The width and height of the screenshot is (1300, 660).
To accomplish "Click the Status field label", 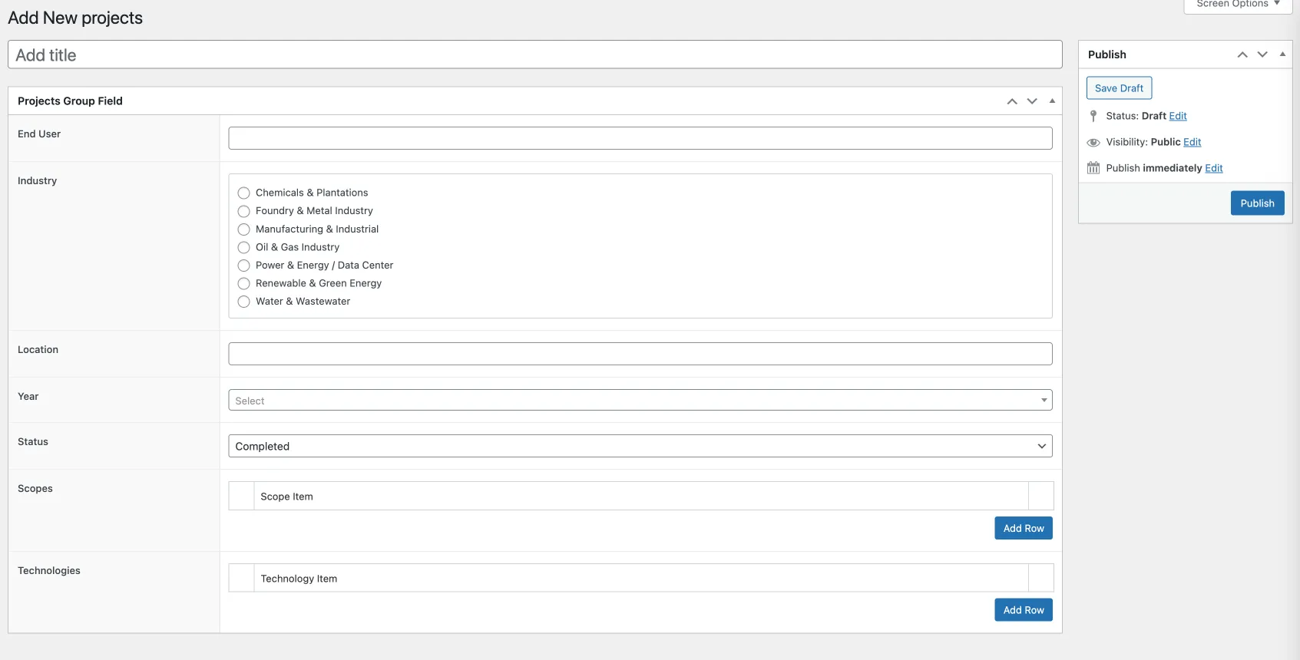I will click(x=33, y=442).
